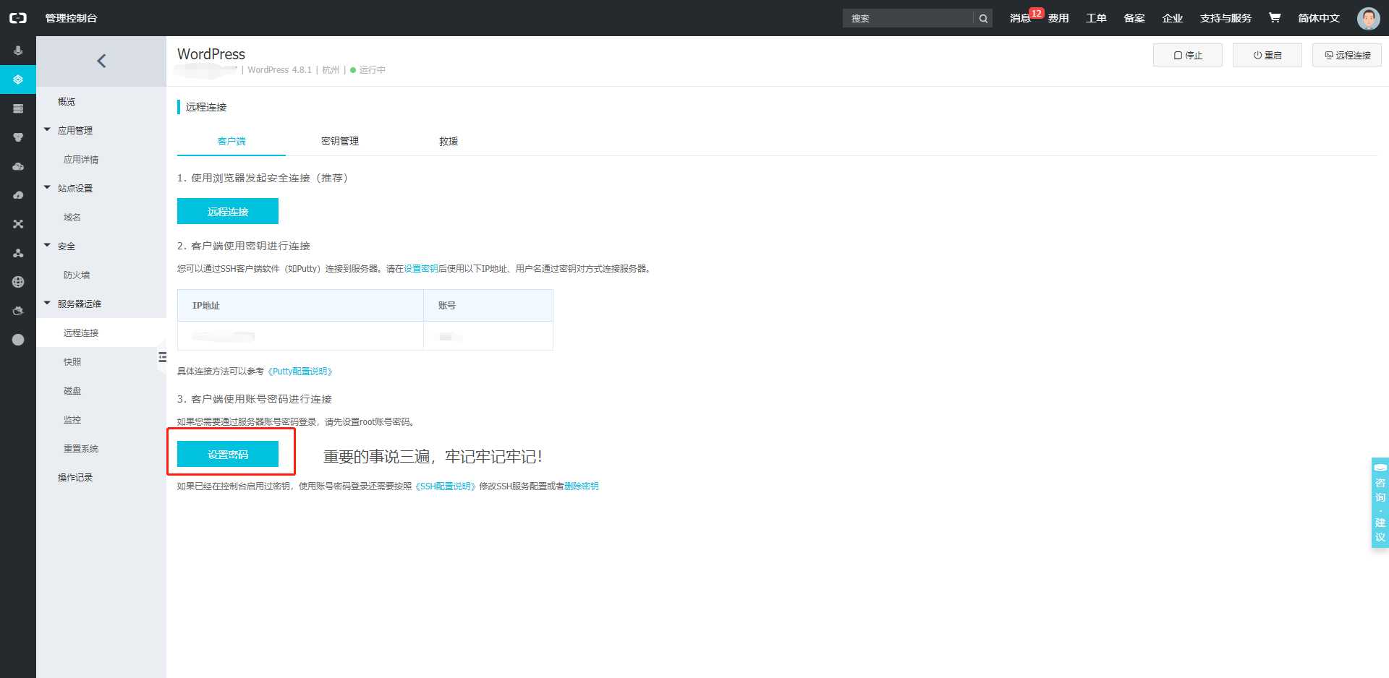Open the 支持与服务 menu

pyautogui.click(x=1226, y=18)
